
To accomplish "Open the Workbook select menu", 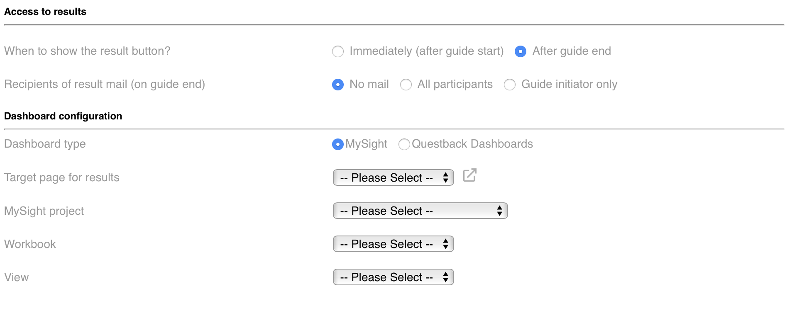I will coord(393,244).
